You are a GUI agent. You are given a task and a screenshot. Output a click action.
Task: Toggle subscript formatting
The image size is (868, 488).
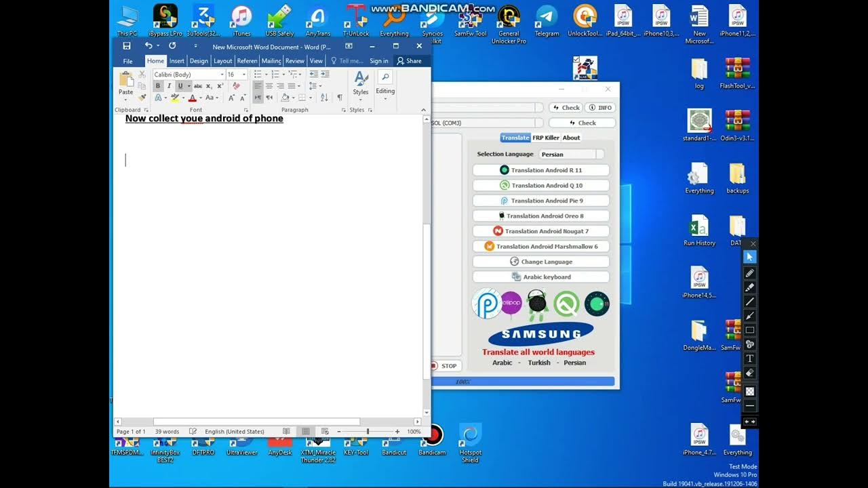[x=209, y=86]
